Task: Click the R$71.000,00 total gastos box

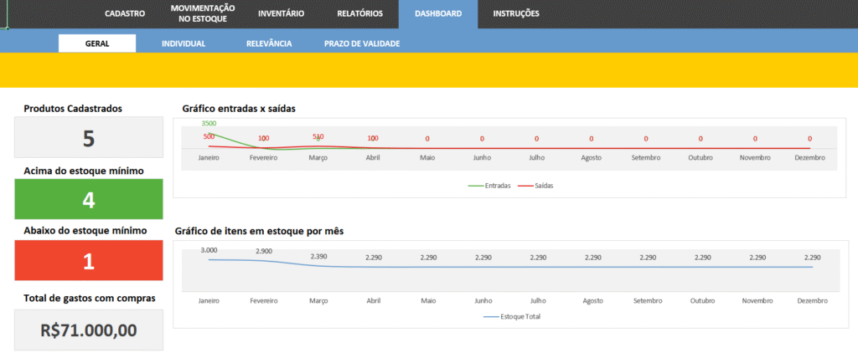Action: [x=89, y=330]
